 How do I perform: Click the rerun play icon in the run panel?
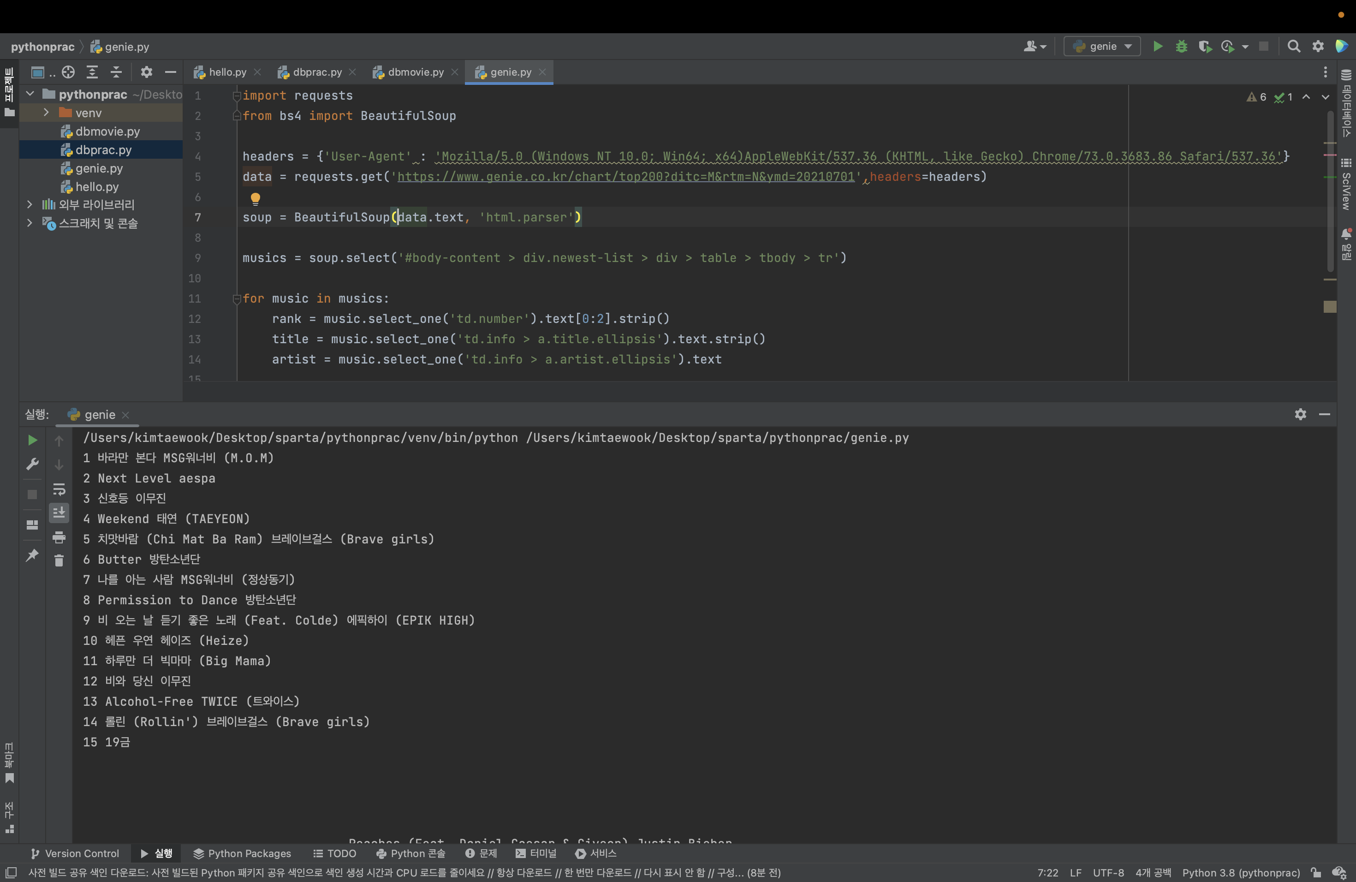click(x=32, y=440)
